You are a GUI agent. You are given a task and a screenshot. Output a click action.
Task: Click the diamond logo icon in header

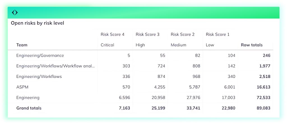click(15, 13)
